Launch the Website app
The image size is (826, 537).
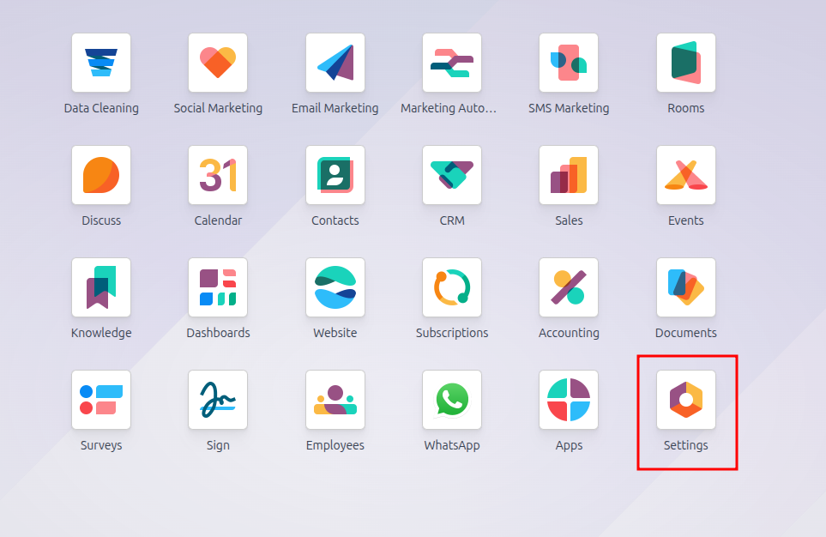(335, 287)
